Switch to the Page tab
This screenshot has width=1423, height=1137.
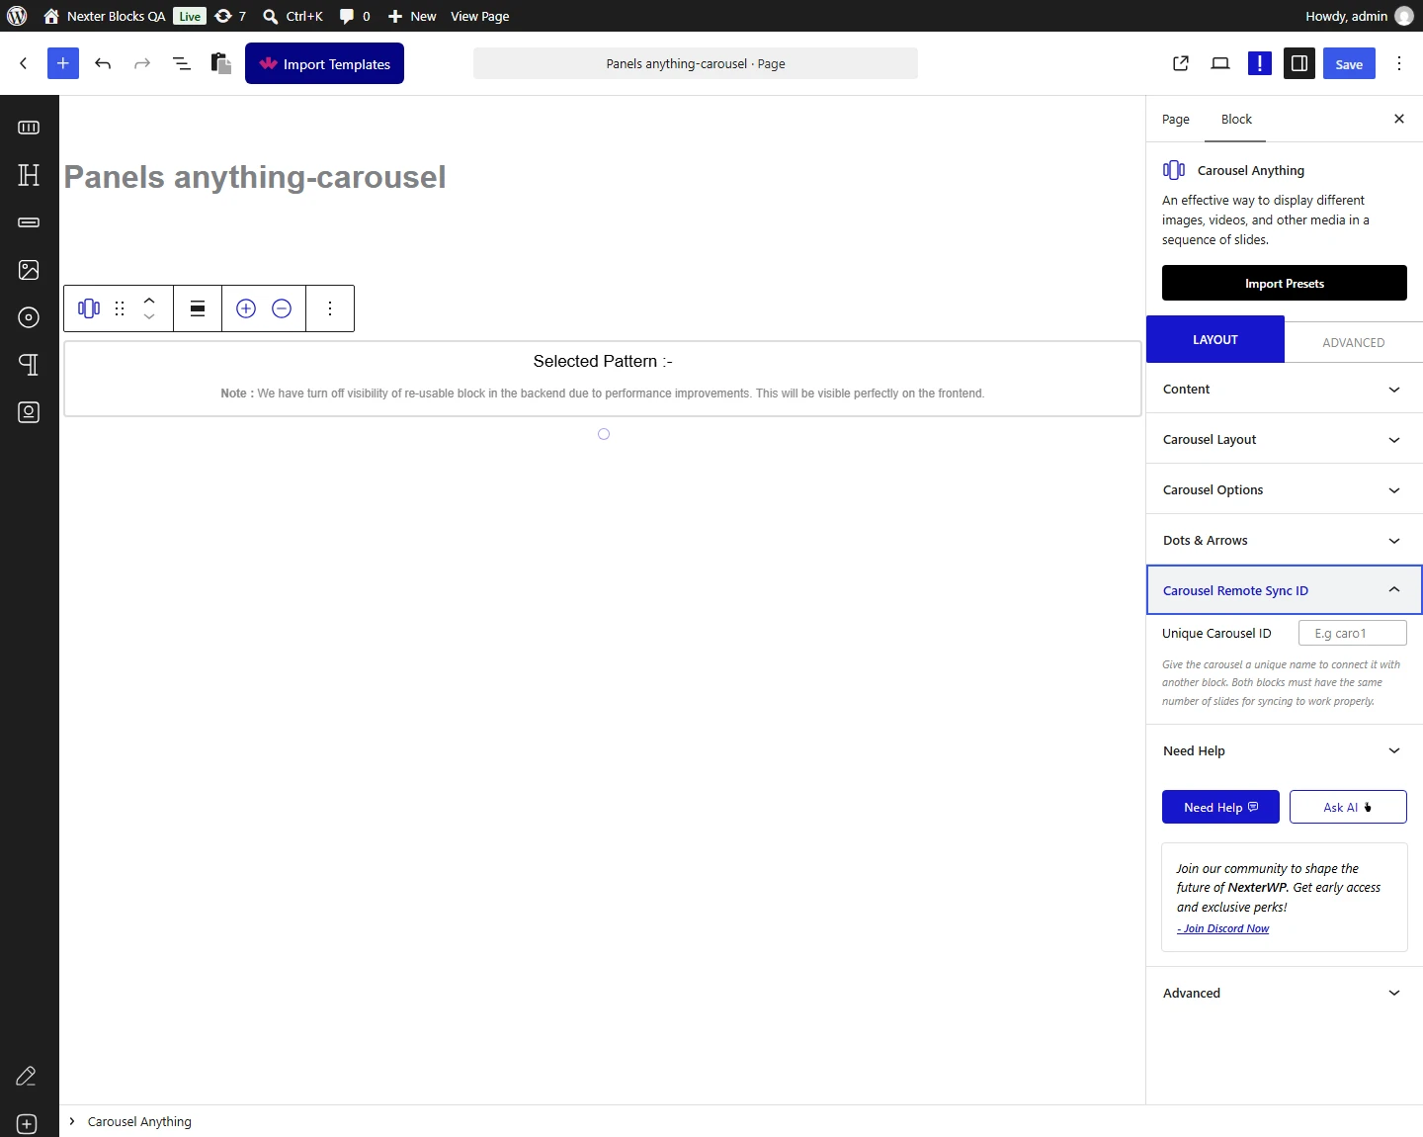pos(1176,119)
